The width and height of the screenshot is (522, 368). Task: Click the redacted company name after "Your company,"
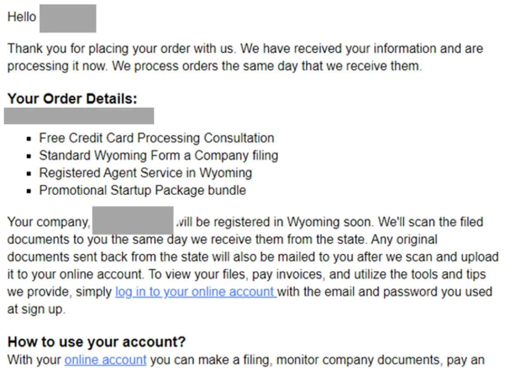[133, 221]
